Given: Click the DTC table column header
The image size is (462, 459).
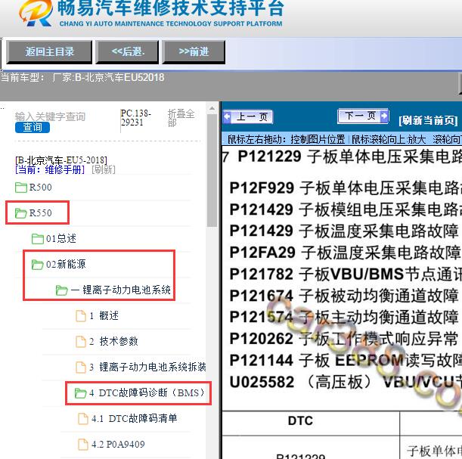Looking at the screenshot, I should pos(300,420).
